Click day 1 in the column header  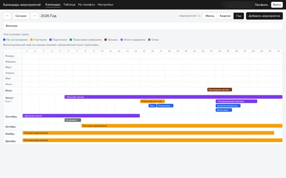point(26,51)
